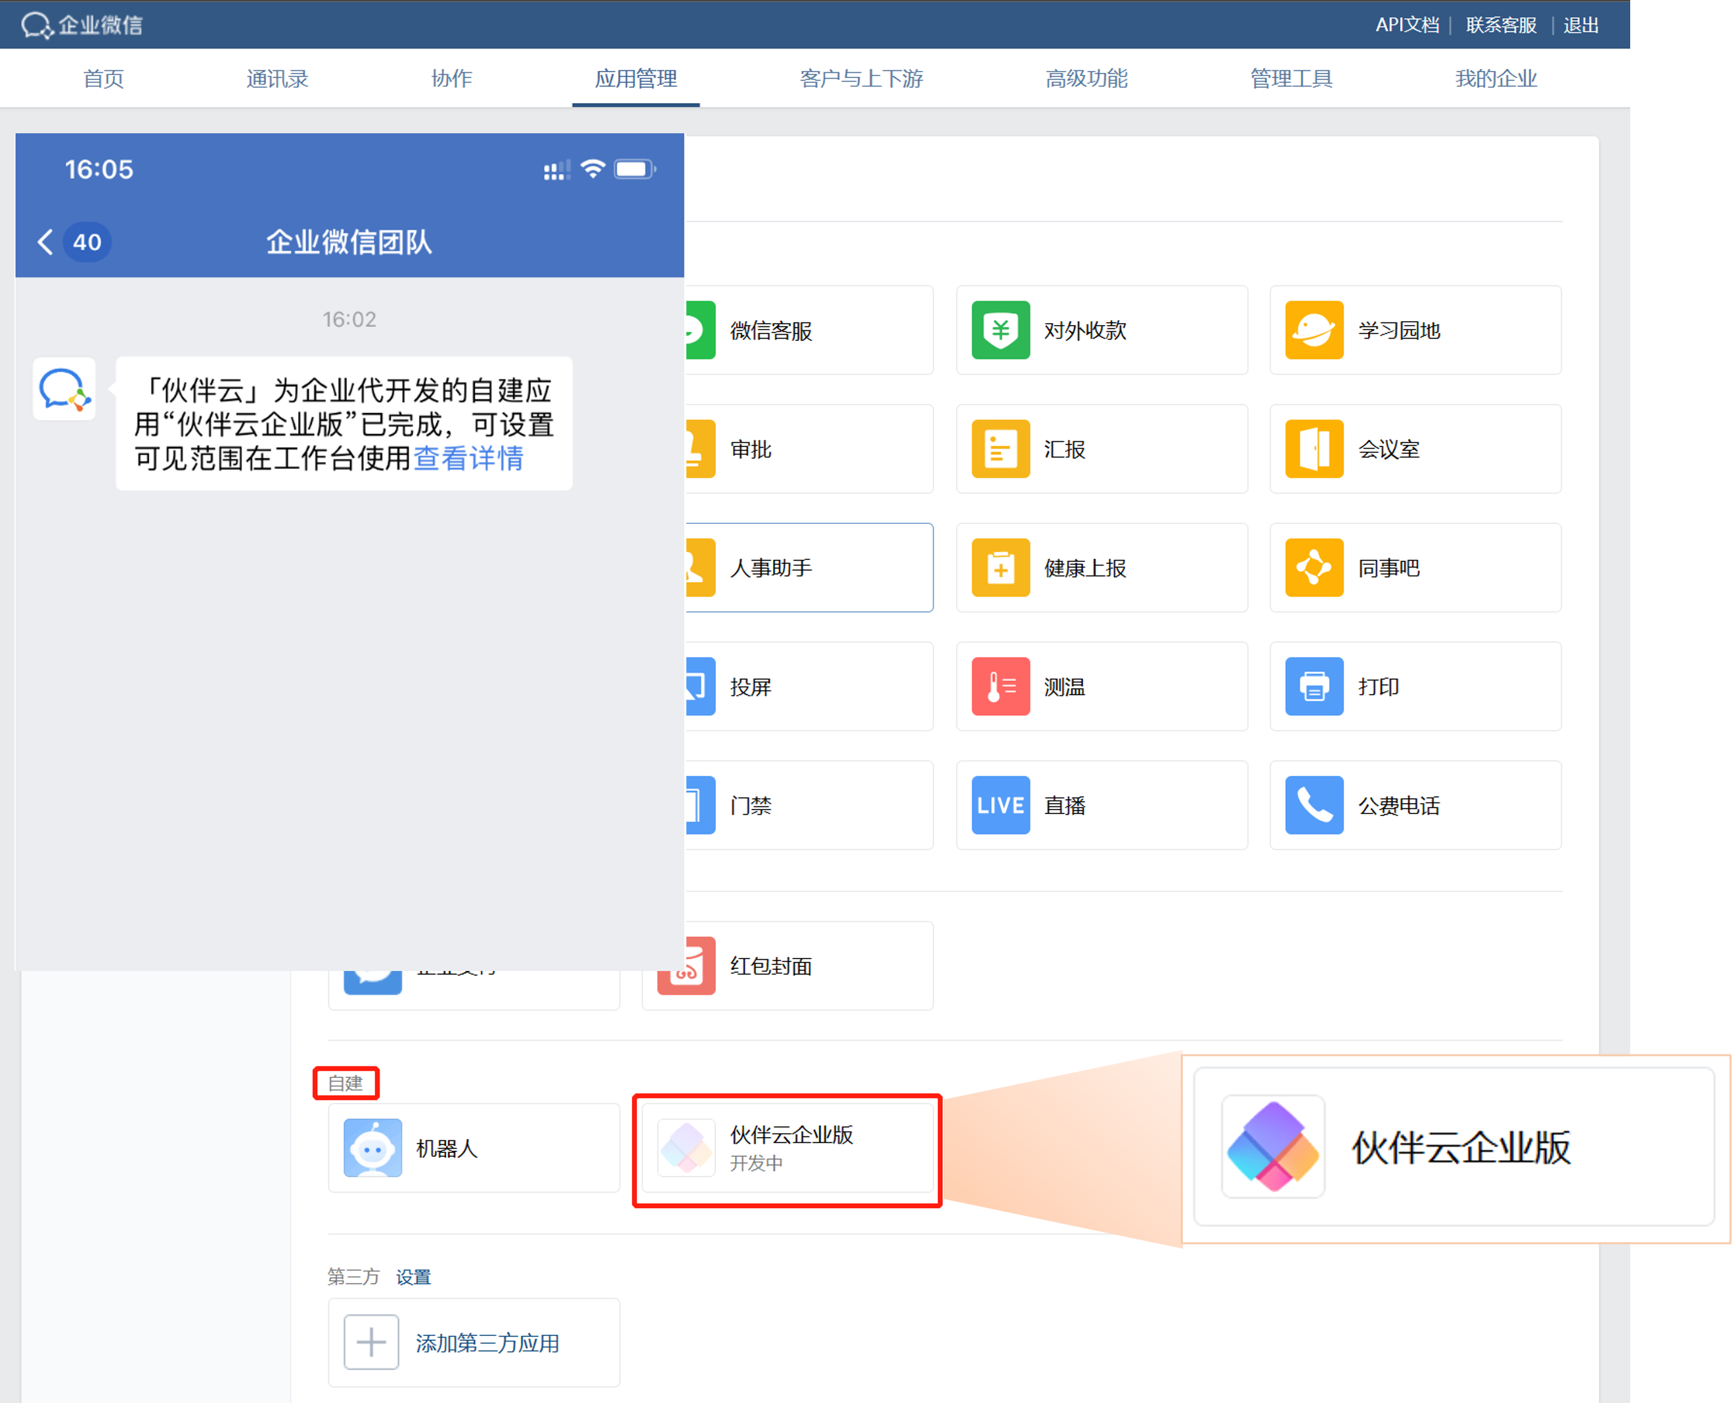The height and width of the screenshot is (1403, 1732).
Task: Switch to the 通讯录 tab
Action: pyautogui.click(x=277, y=78)
